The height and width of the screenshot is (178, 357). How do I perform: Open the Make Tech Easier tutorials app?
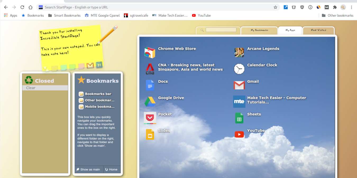pos(239,101)
